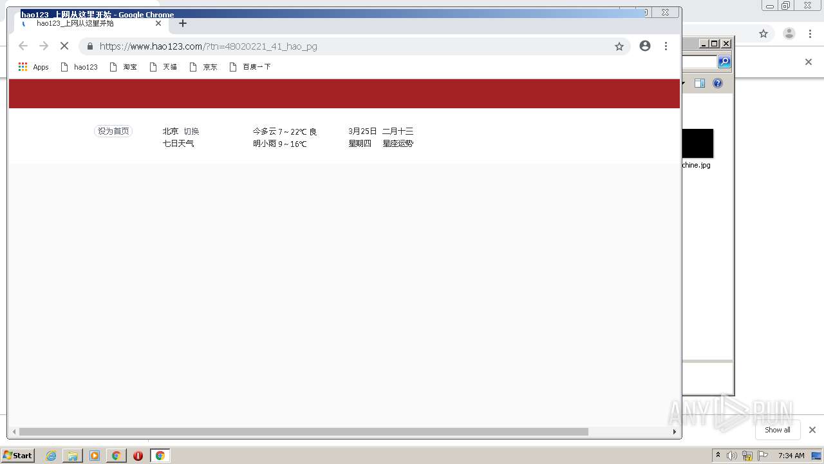Open 天猫 bookmark

click(x=164, y=67)
